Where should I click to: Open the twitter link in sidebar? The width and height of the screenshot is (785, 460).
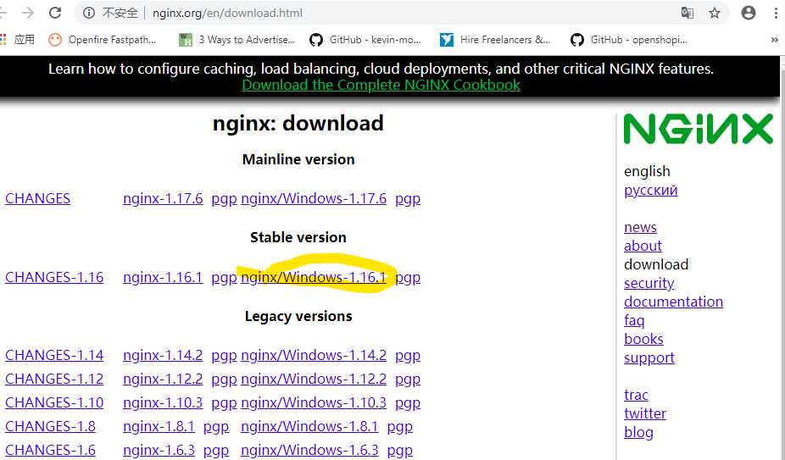[x=645, y=414]
